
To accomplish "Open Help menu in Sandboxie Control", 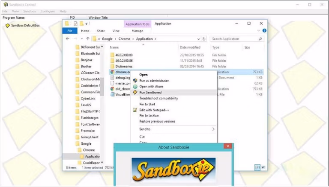I will tap(63, 11).
